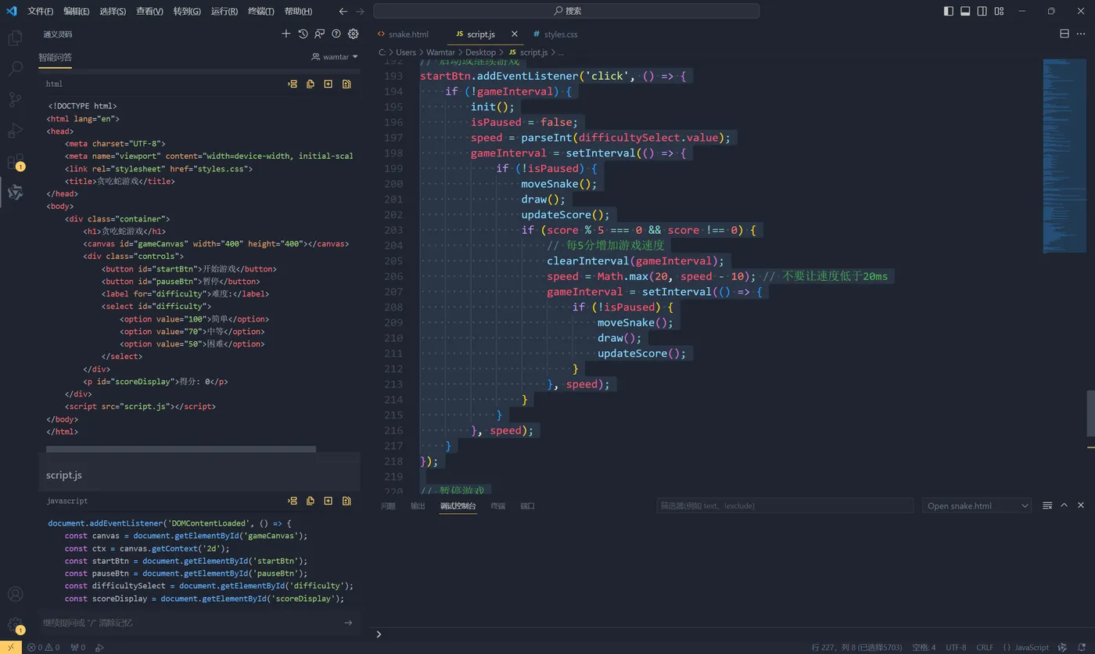This screenshot has height=654, width=1095.
Task: Open the 终端(T) menu
Action: [x=261, y=11]
